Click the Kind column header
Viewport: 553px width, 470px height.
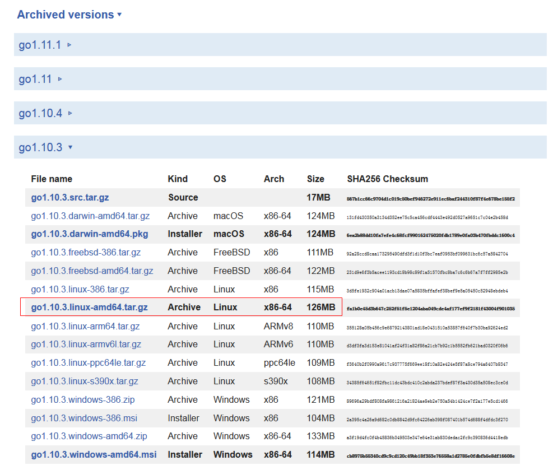[178, 179]
